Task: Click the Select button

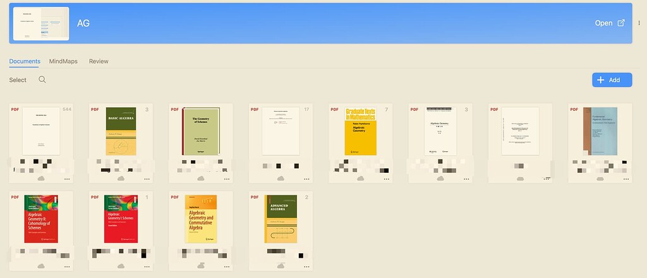Action: pos(18,80)
